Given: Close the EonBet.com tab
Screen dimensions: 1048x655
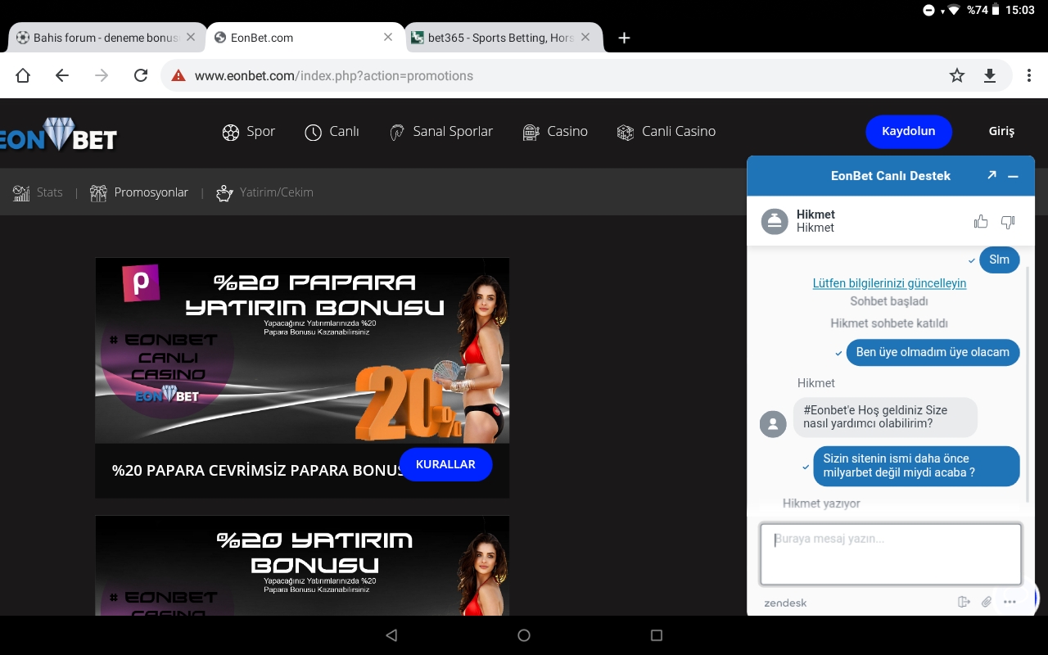Looking at the screenshot, I should [389, 37].
